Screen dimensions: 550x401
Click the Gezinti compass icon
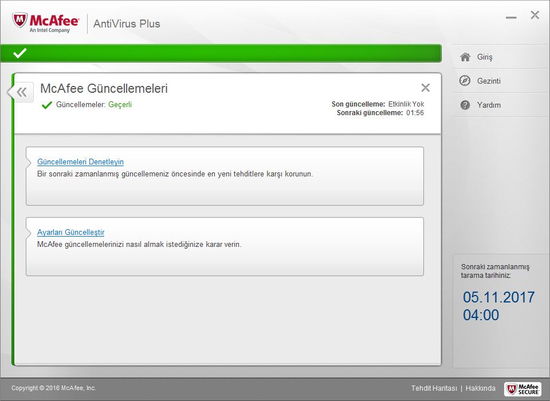(465, 81)
